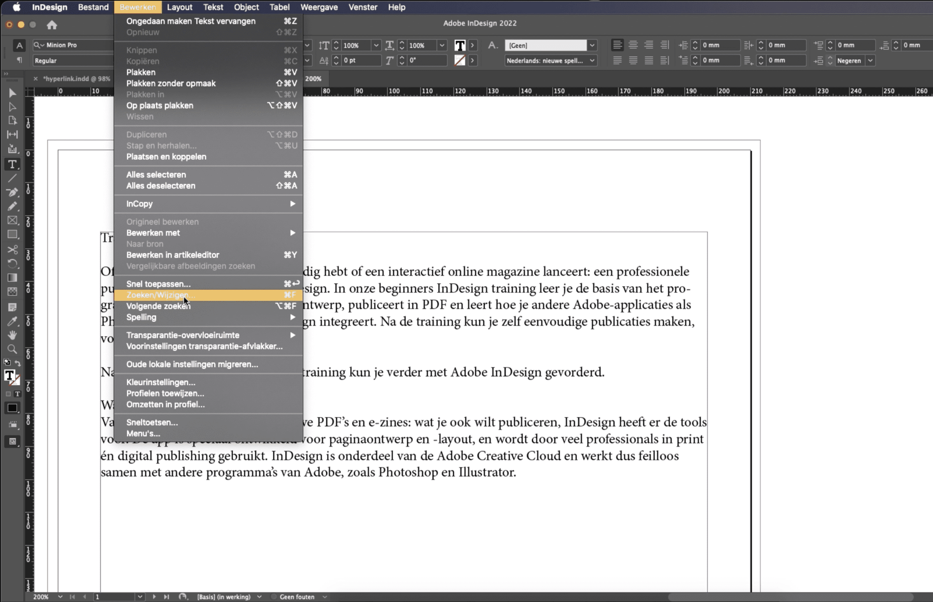The width and height of the screenshot is (933, 602).
Task: Toggle formatting affects container square
Action: [8, 394]
